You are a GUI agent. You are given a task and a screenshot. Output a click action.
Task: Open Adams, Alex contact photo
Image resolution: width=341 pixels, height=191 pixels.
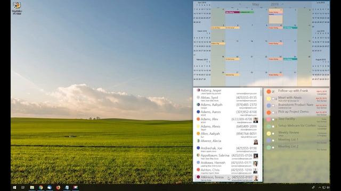pos(256,120)
